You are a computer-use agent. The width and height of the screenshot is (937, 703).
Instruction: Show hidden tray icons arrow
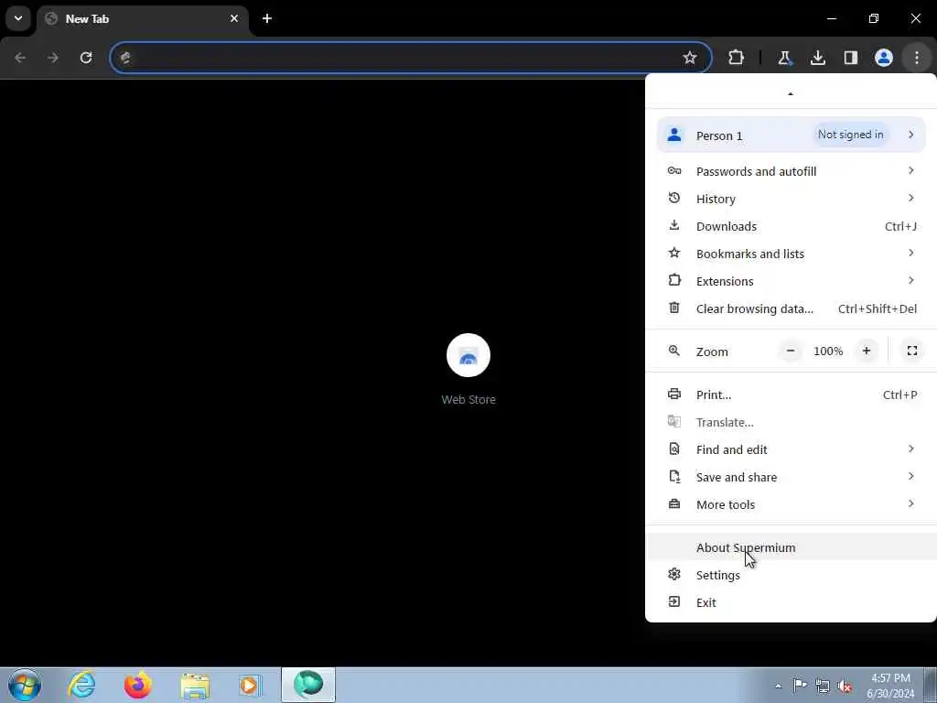tap(778, 687)
